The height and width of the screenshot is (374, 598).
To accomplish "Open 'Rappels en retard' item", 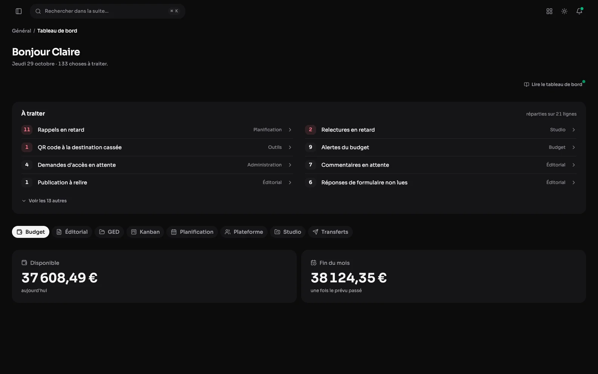I will pyautogui.click(x=157, y=130).
